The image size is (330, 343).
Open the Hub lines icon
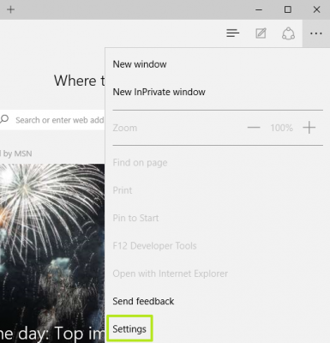pyautogui.click(x=233, y=33)
